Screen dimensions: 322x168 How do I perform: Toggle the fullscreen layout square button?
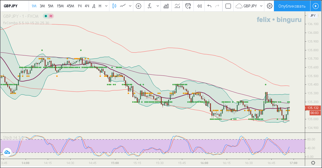228,6
